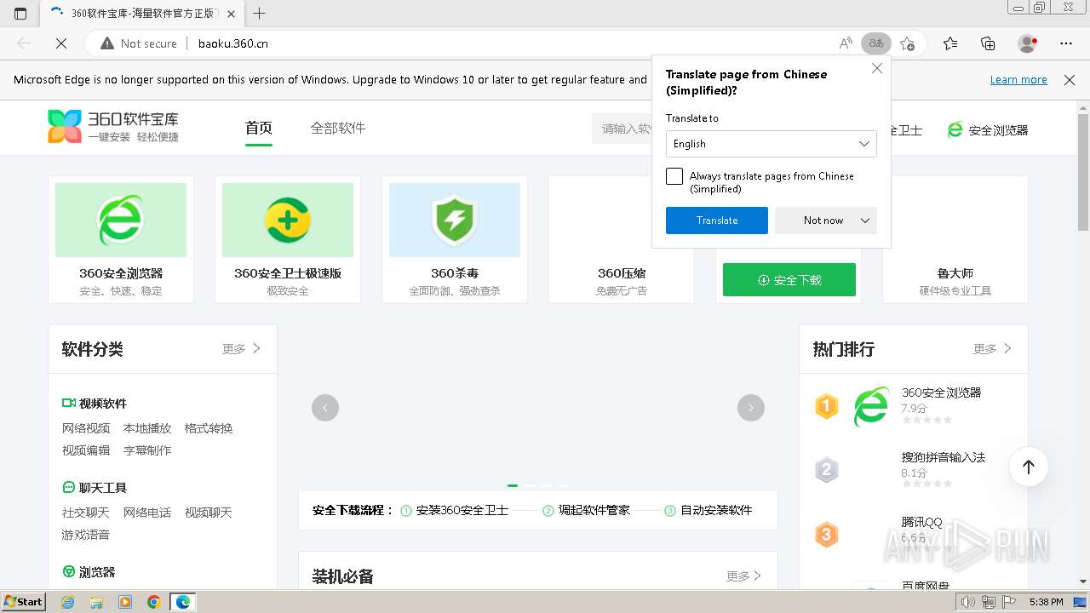Click the carousel previous arrow
The image size is (1090, 613).
(325, 408)
